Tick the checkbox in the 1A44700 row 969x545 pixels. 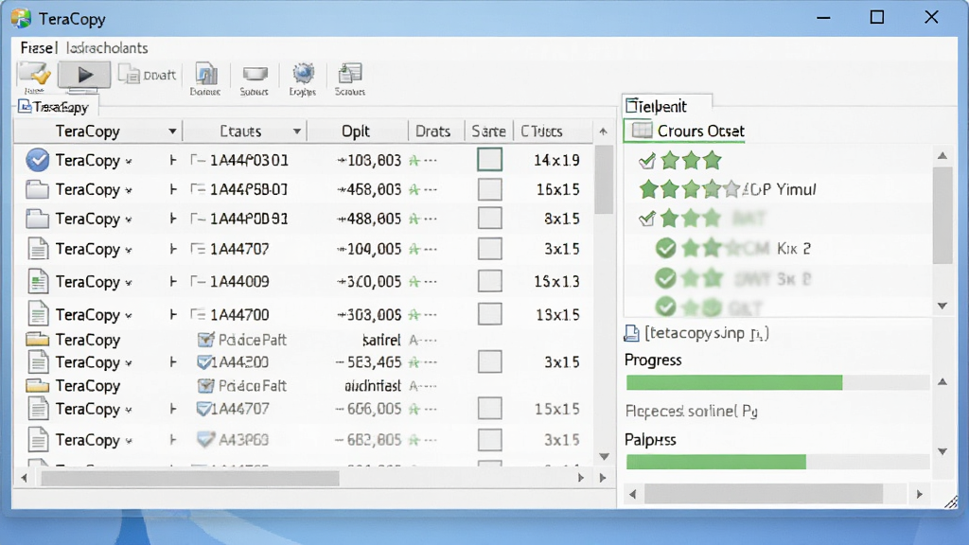point(489,314)
